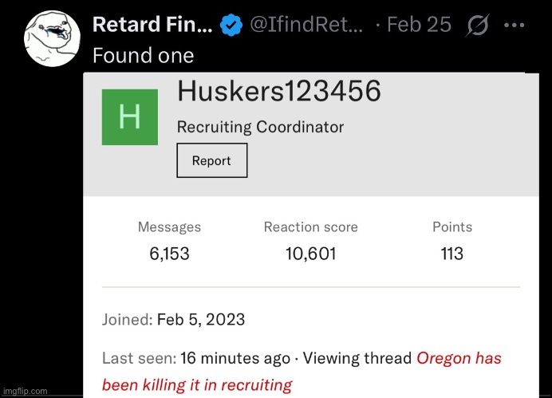552x398 pixels.
Task: Click the imgflip.com watermark
Action: click(x=25, y=391)
